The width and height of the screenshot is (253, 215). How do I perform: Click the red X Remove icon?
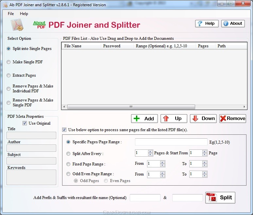click(x=223, y=118)
